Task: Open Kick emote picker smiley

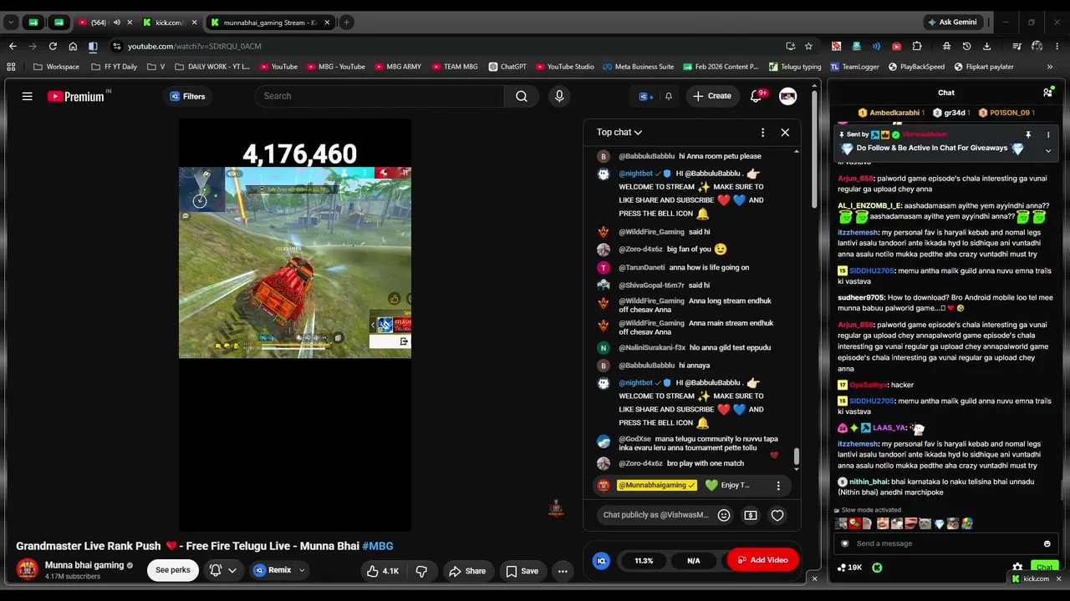Action: click(x=1047, y=543)
